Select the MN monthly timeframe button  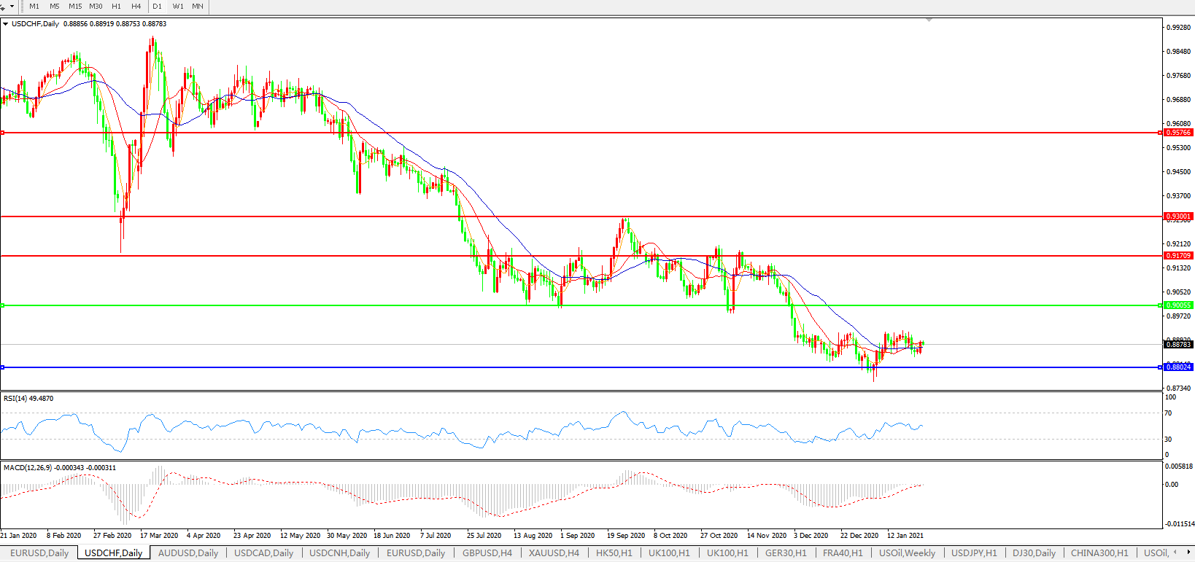198,7
